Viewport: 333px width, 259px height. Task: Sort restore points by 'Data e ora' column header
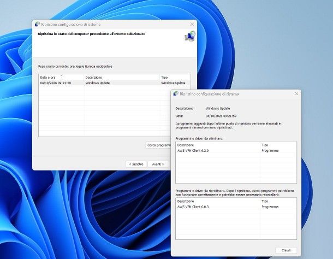pos(61,78)
